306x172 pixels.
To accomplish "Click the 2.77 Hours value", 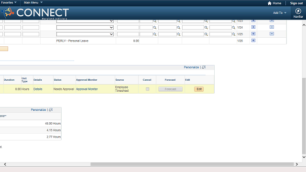I will coord(54,137).
